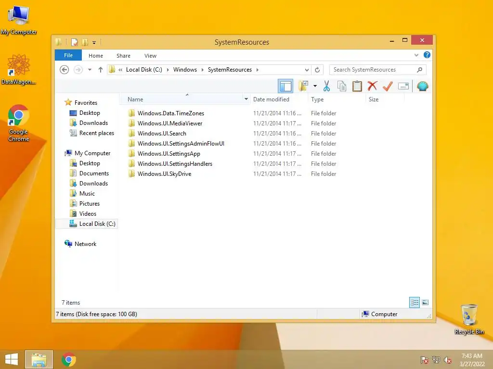This screenshot has width=493, height=369.
Task: Click the Windows breadcrumb segment
Action: pos(185,70)
